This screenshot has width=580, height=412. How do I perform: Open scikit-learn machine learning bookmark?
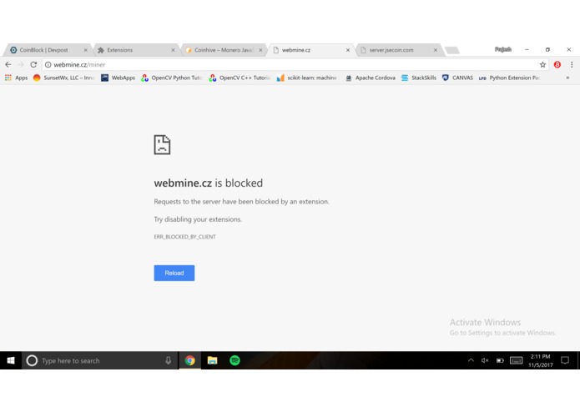pos(307,78)
